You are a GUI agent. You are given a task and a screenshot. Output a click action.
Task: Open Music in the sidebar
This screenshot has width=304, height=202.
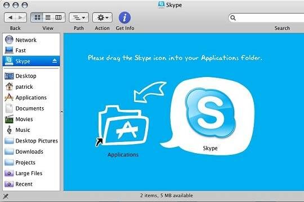pos(31,130)
